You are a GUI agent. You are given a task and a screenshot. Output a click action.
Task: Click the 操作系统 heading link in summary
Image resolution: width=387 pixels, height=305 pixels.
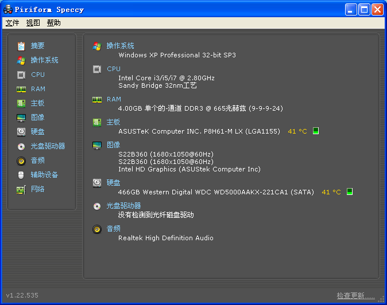point(121,46)
